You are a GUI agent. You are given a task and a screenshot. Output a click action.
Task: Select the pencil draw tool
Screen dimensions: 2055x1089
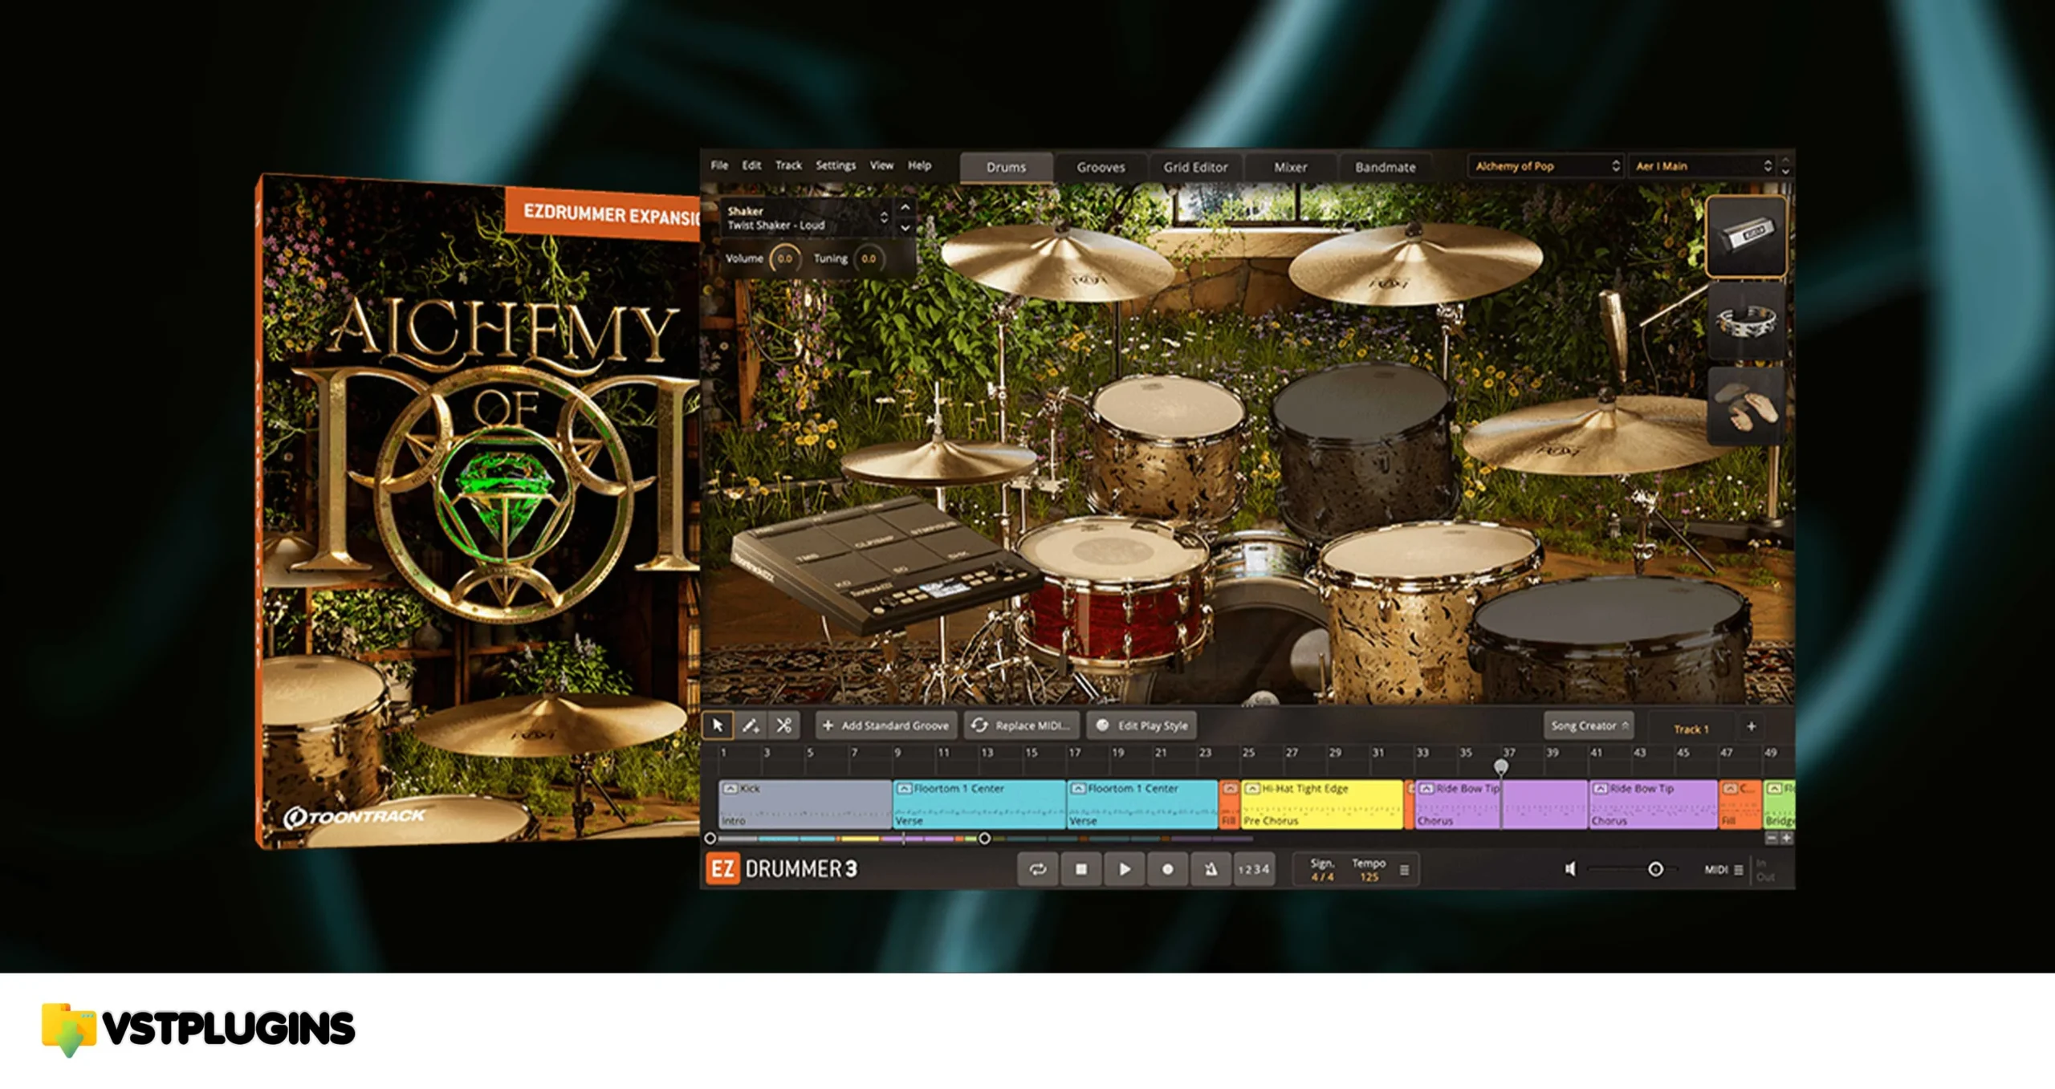click(x=751, y=725)
